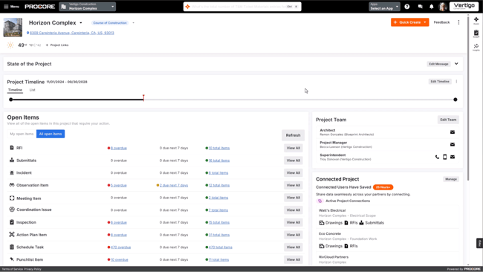Select All open items filter

(51, 134)
